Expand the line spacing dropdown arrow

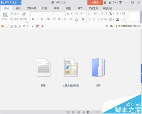(113, 19)
